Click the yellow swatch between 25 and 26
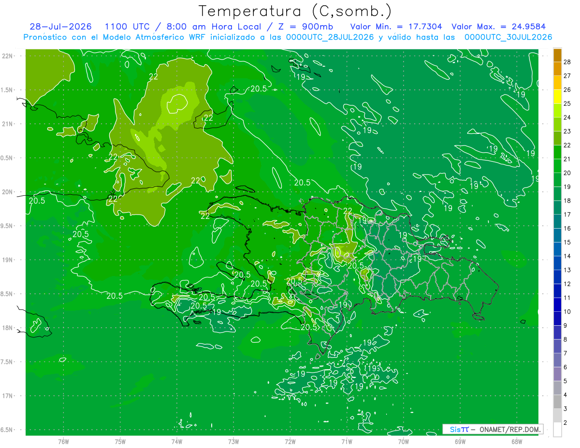The height and width of the screenshot is (448, 580). pos(557,97)
